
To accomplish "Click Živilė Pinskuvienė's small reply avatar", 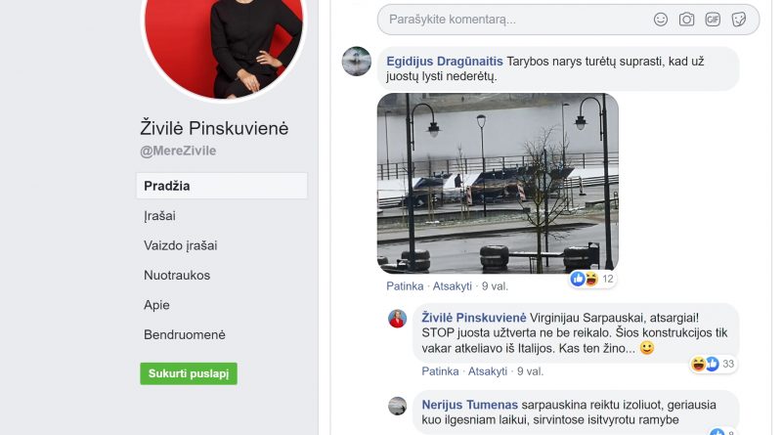I will (398, 319).
